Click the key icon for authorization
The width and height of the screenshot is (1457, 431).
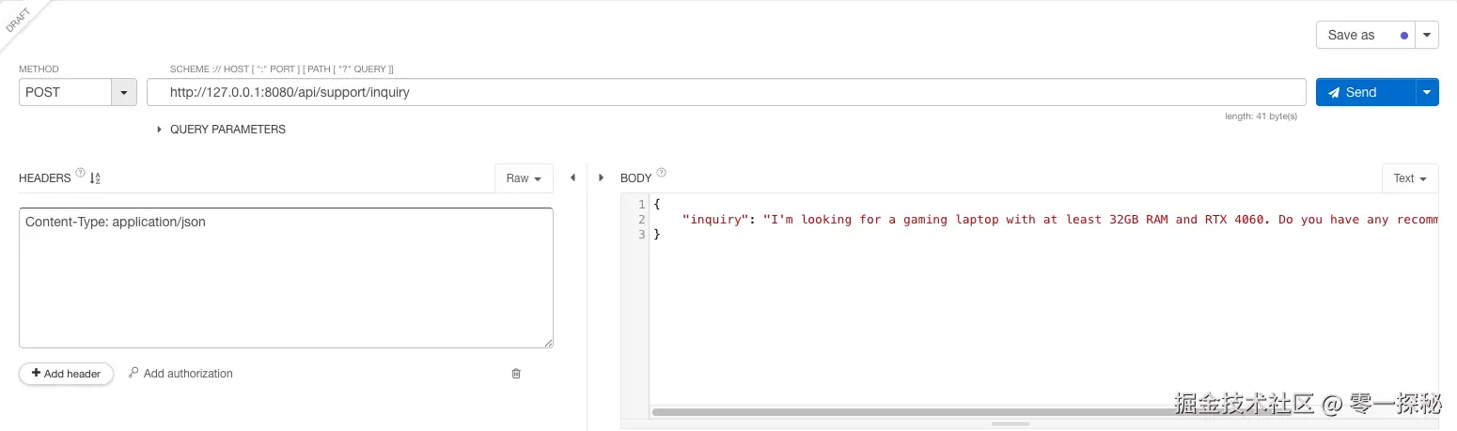pos(133,373)
